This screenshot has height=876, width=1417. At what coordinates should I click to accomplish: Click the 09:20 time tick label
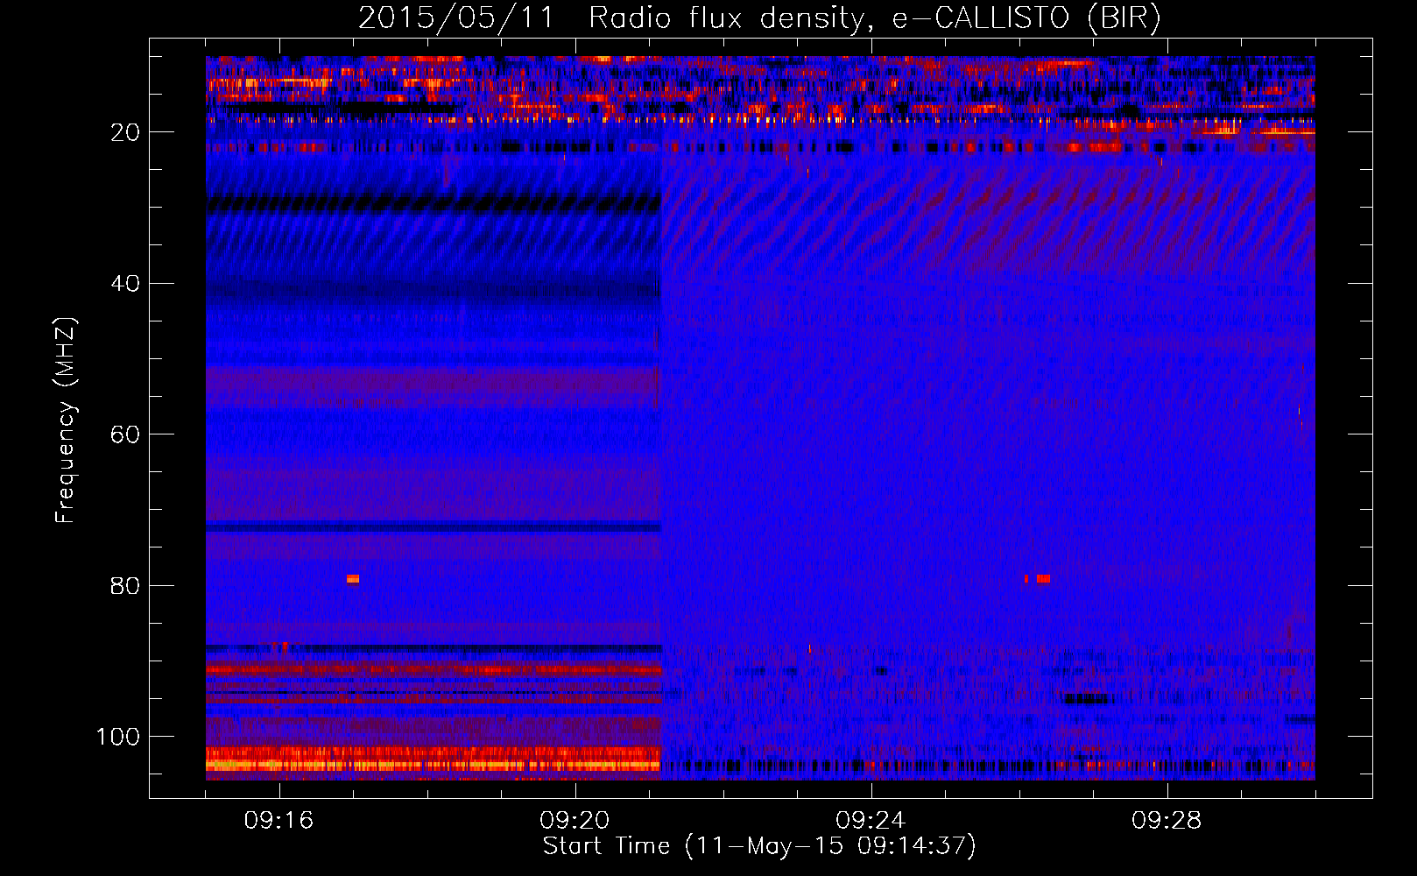pyautogui.click(x=575, y=821)
